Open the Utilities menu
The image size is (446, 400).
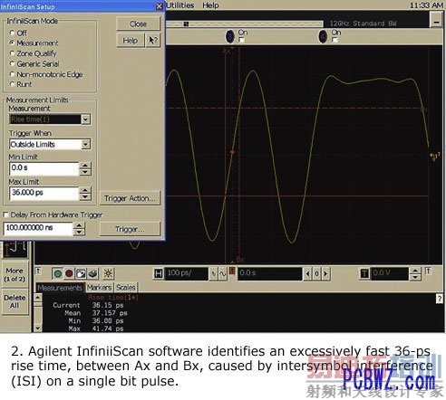click(180, 5)
